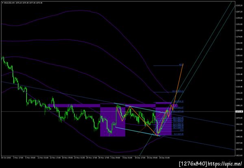Click the 11 Nov 01:00 time label

pyautogui.click(x=43, y=158)
